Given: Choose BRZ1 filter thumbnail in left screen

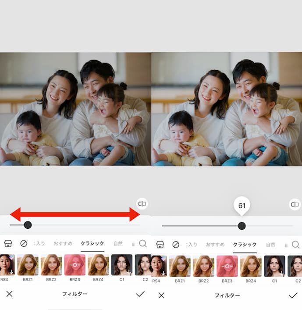Looking at the screenshot, I should 28,265.
